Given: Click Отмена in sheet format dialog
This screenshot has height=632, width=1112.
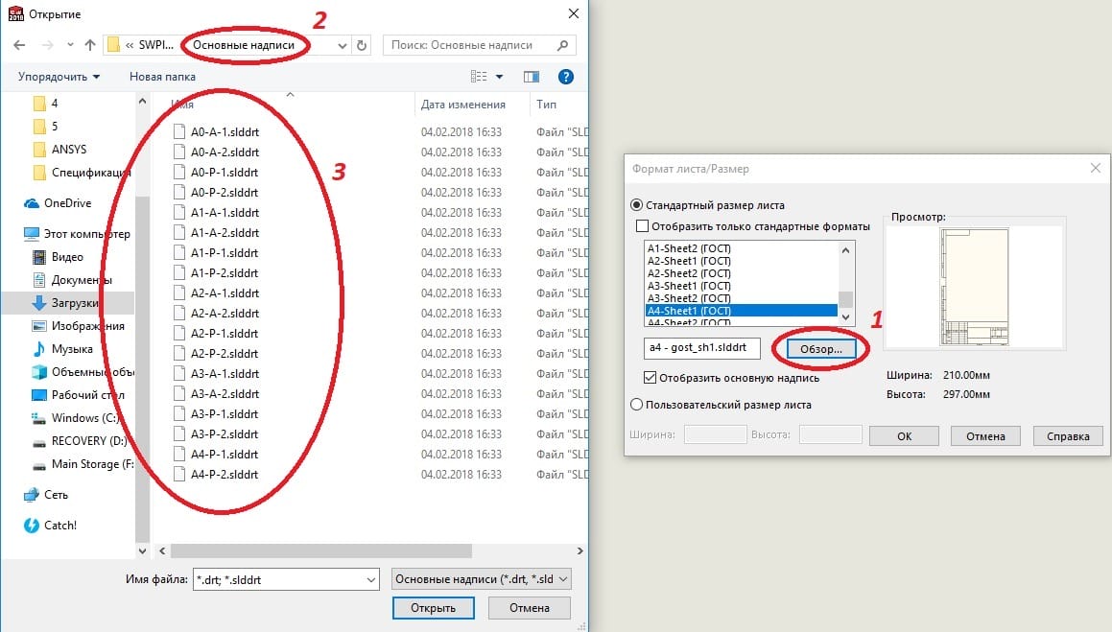Looking at the screenshot, I should coord(985,435).
